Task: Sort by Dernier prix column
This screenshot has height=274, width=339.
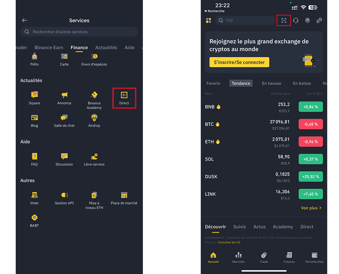Action: click(x=280, y=93)
